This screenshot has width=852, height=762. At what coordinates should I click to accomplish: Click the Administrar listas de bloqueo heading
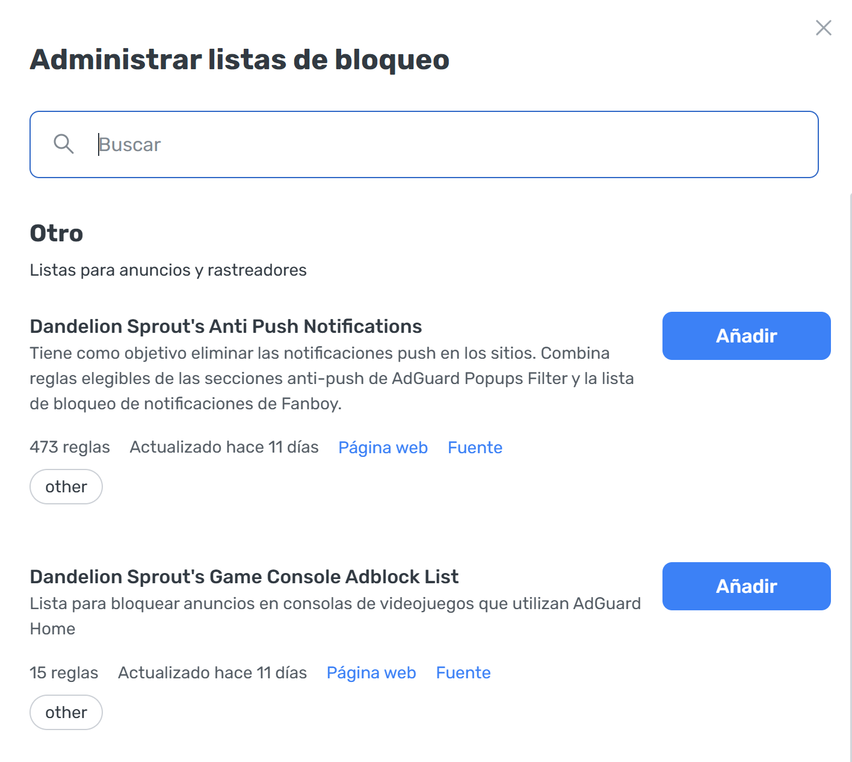[239, 60]
